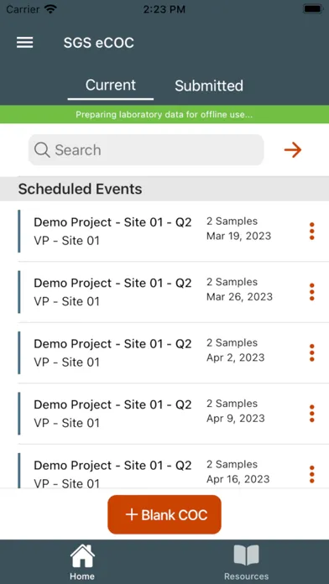The image size is (329, 584).
Task: Open options for Mar 19, 2023 event
Action: (312, 232)
